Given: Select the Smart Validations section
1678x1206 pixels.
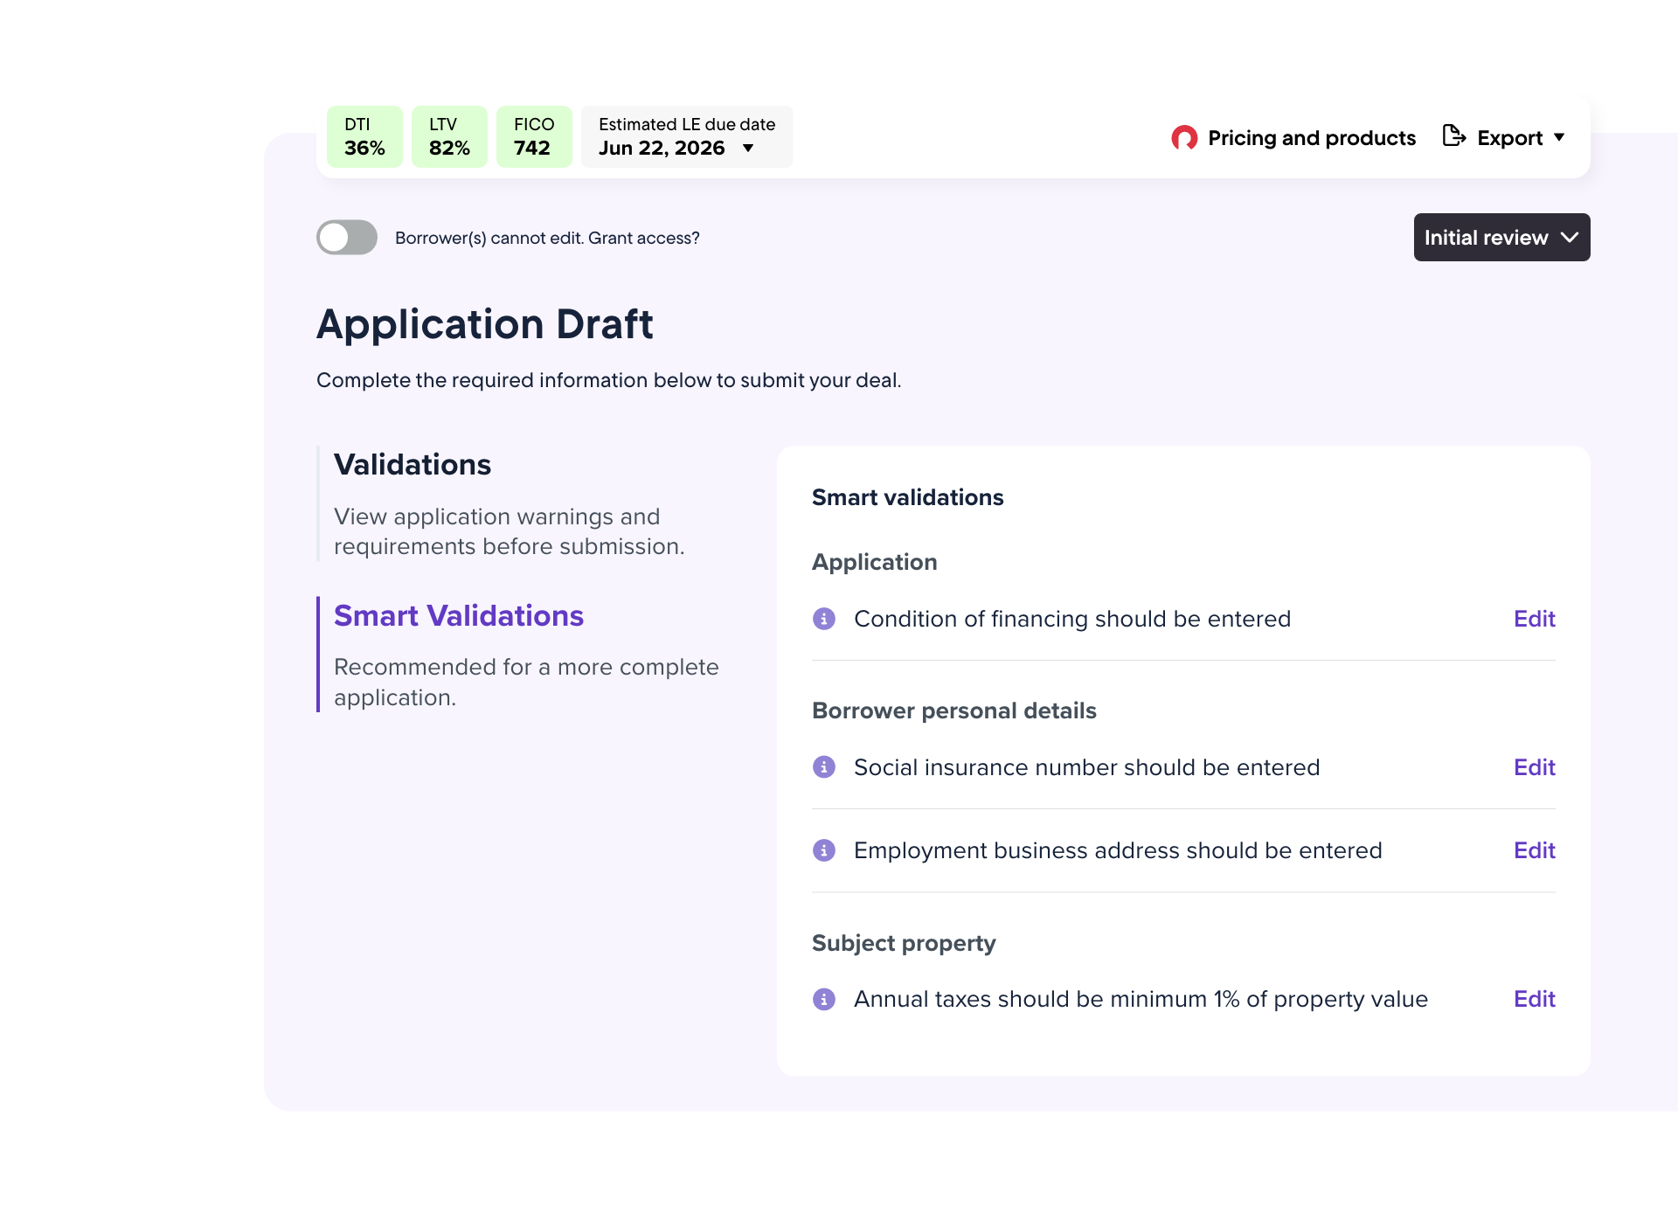Looking at the screenshot, I should (458, 616).
